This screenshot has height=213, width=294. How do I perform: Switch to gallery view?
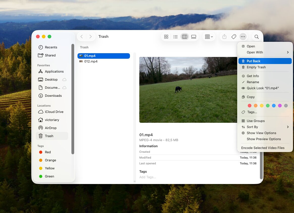coord(194,37)
